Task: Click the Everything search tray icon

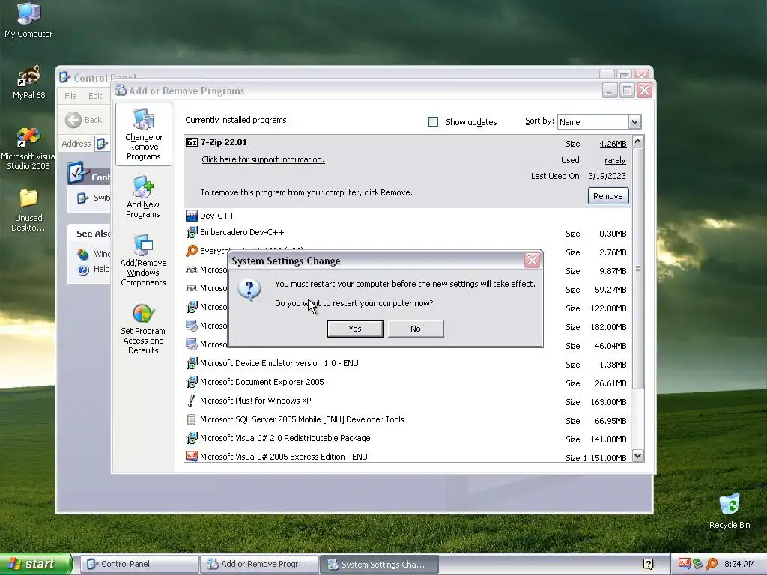Action: (x=712, y=564)
